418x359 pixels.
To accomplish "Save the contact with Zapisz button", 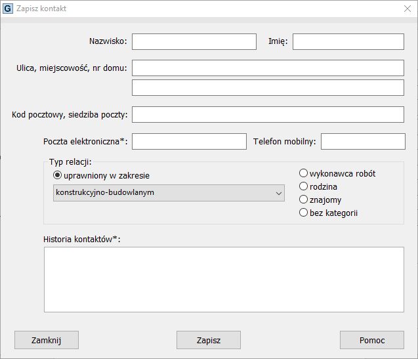I will tap(209, 340).
